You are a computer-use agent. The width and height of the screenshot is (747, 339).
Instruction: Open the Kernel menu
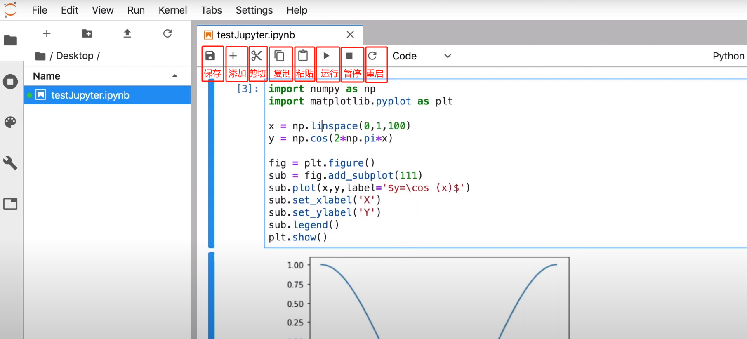(x=173, y=10)
